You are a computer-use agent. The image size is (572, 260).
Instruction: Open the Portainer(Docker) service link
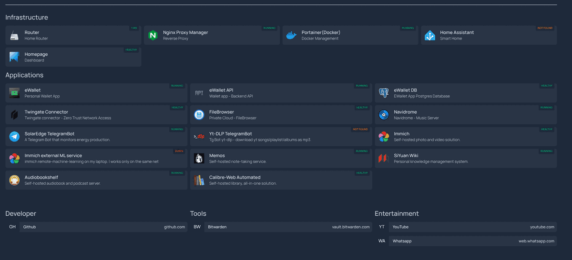pyautogui.click(x=350, y=35)
